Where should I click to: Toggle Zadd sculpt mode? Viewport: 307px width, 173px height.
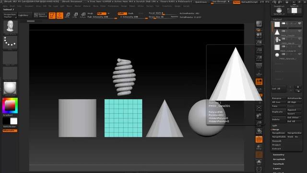point(122,13)
